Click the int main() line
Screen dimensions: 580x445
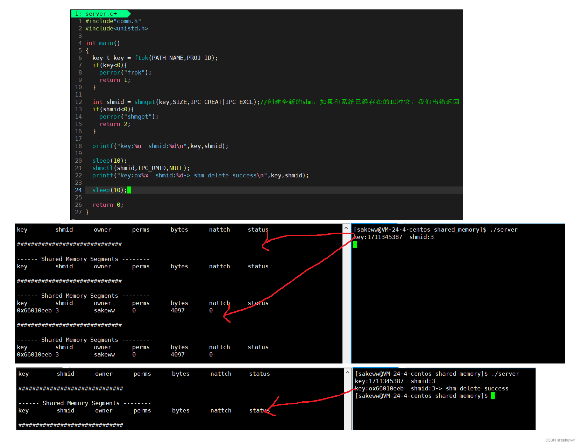pyautogui.click(x=103, y=43)
